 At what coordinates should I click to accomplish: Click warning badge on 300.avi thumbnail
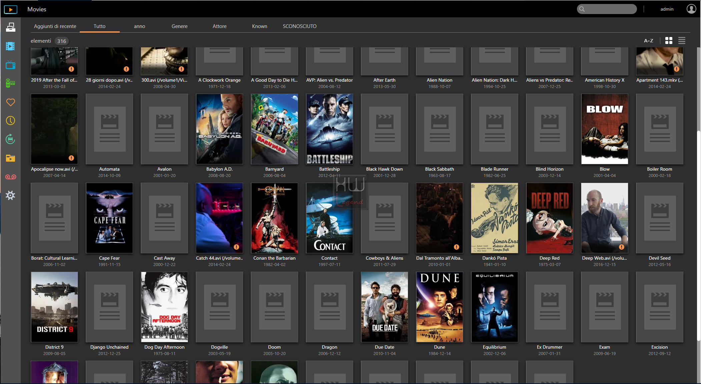pos(181,69)
